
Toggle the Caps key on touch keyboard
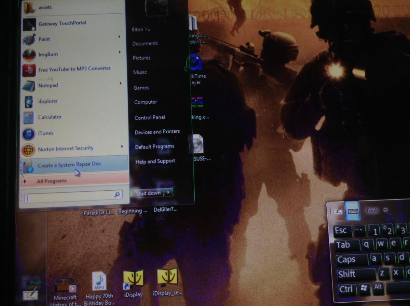(352, 260)
